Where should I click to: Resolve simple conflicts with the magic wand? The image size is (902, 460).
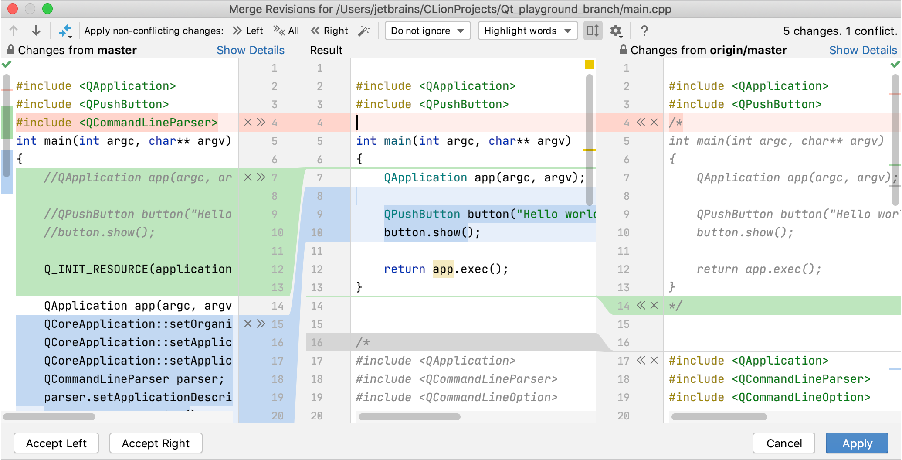pos(364,31)
